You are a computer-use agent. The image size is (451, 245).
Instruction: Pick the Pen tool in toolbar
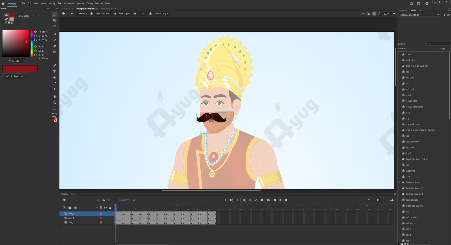(55, 65)
